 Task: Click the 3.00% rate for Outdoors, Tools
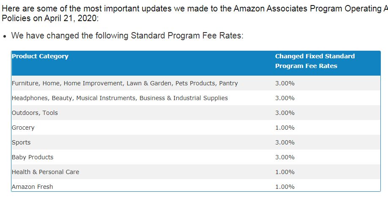pos(285,113)
